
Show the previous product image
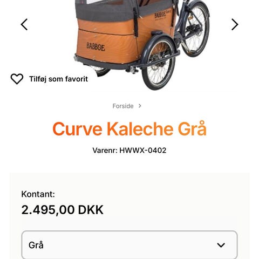click(24, 24)
